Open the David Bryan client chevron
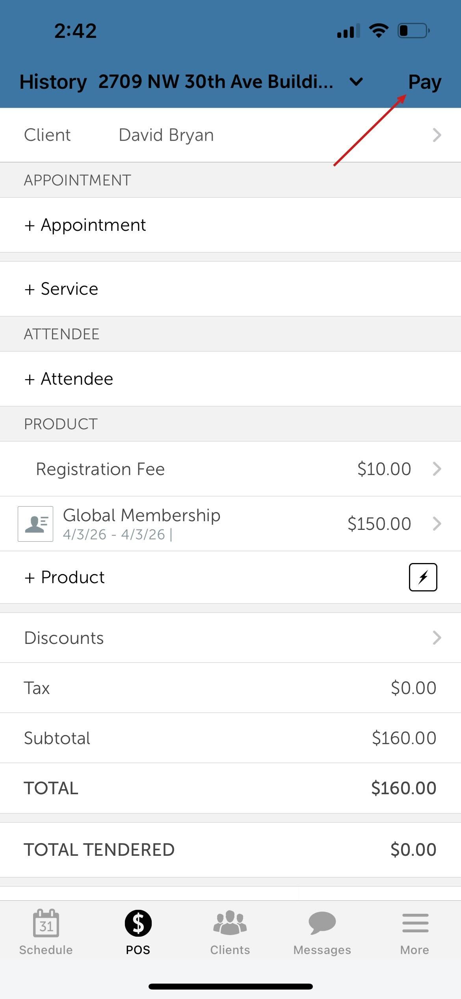Screen dimensions: 461x999 pos(437,135)
